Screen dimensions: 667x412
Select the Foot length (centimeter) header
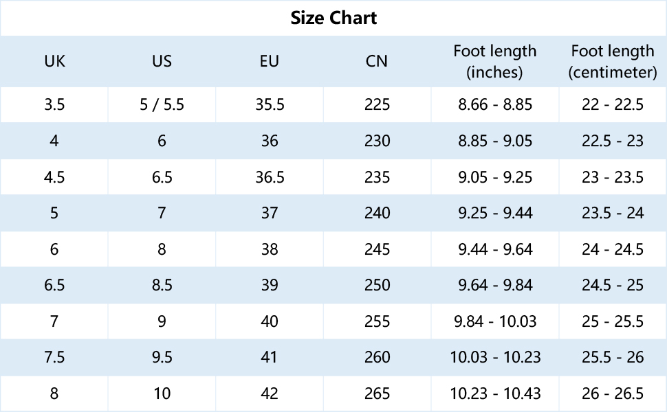pos(613,61)
